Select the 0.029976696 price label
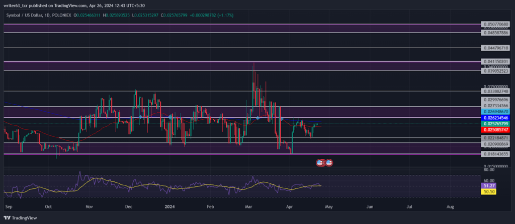Screen dimensions: 515x224 496,100
